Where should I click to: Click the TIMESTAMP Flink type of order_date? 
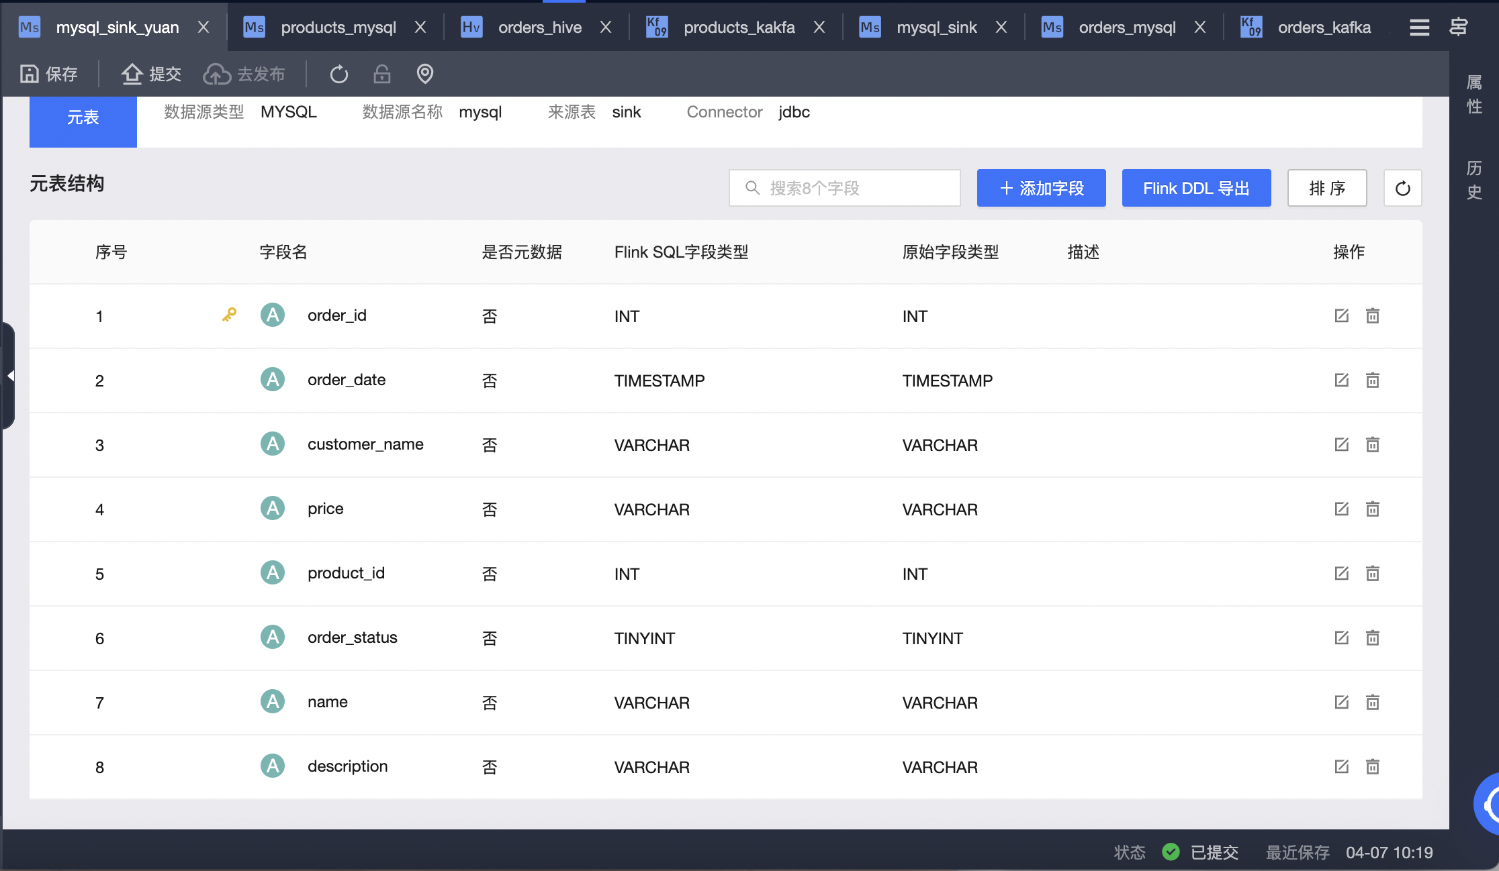660,380
